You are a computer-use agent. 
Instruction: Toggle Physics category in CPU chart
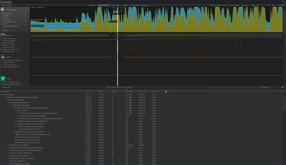(6, 17)
